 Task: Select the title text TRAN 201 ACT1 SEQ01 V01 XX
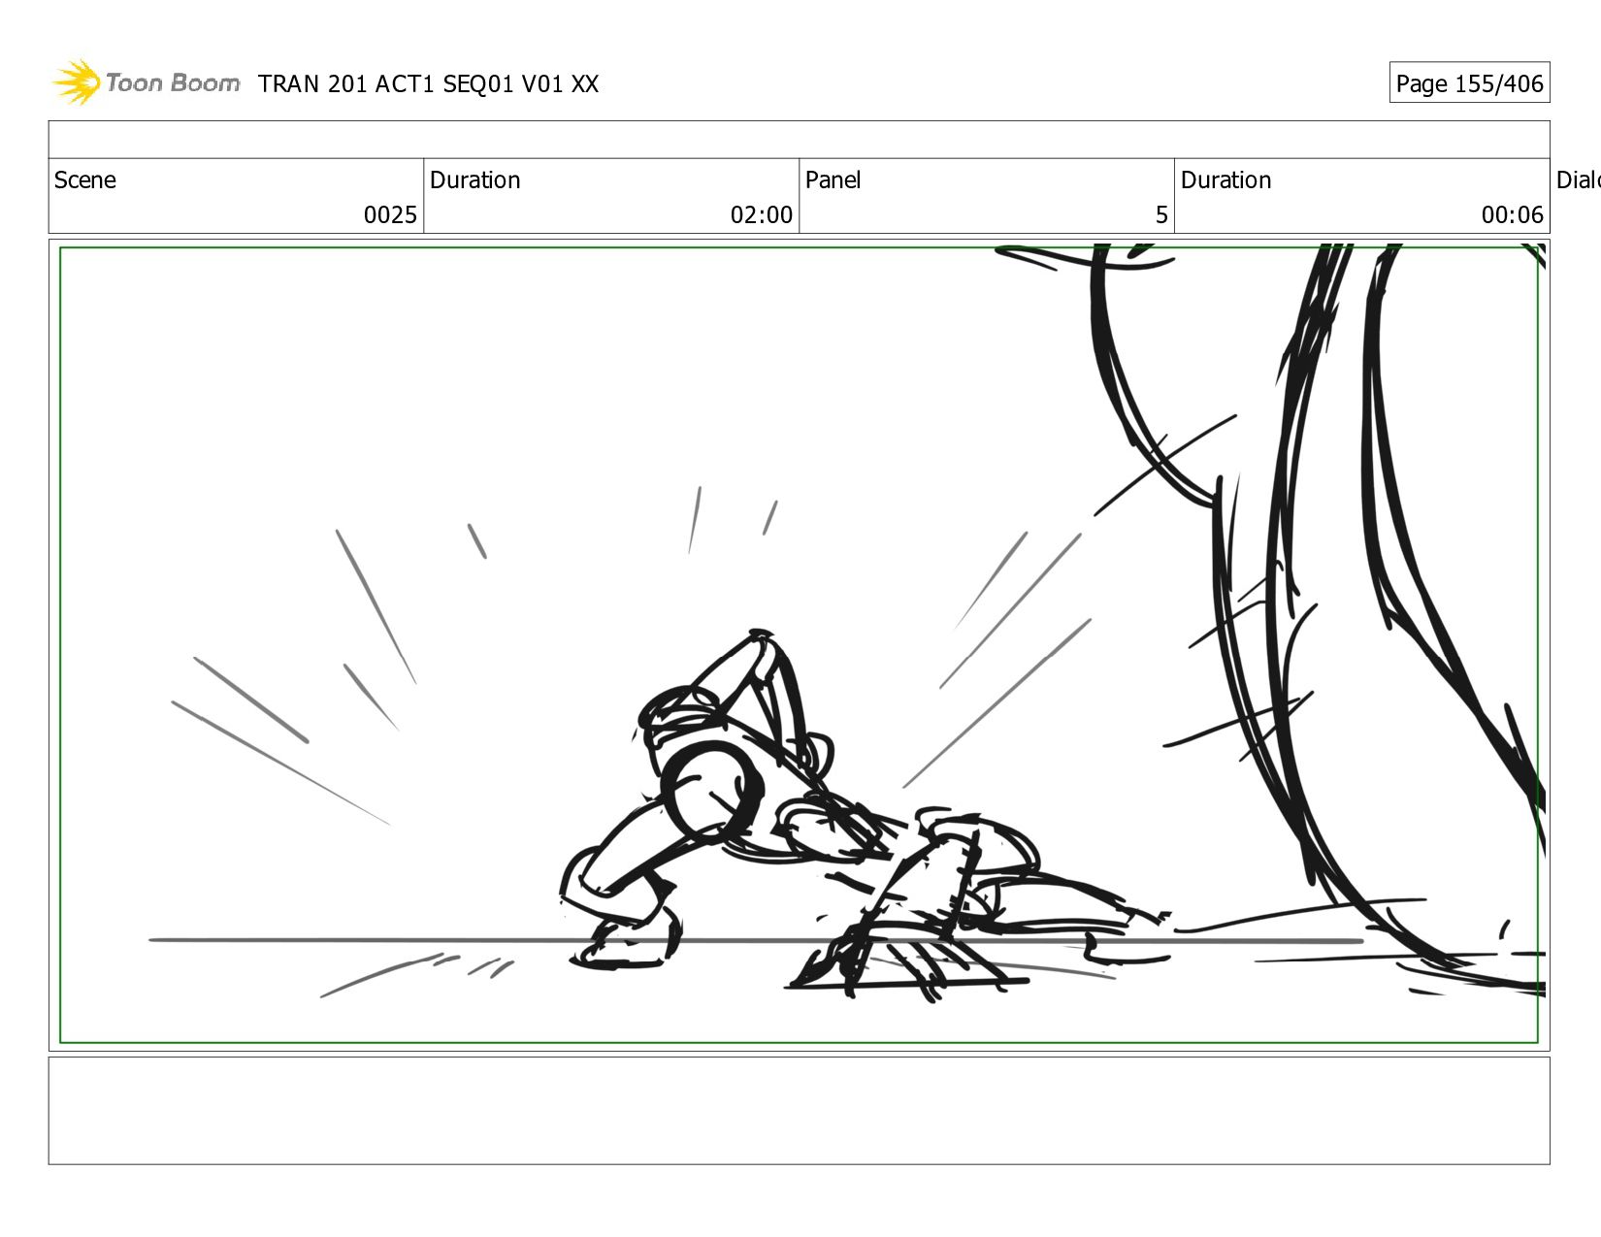[428, 84]
